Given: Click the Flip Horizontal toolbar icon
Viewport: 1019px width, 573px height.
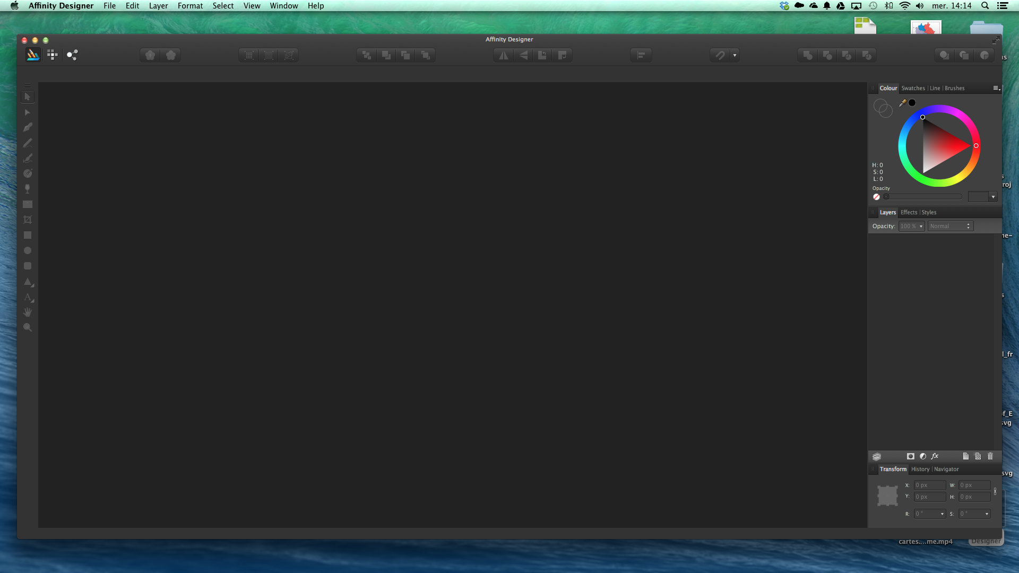Looking at the screenshot, I should (503, 55).
